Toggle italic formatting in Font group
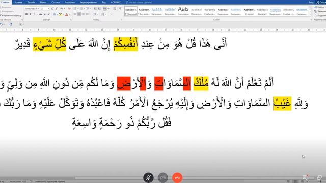The image size is (326, 183). click(30, 14)
